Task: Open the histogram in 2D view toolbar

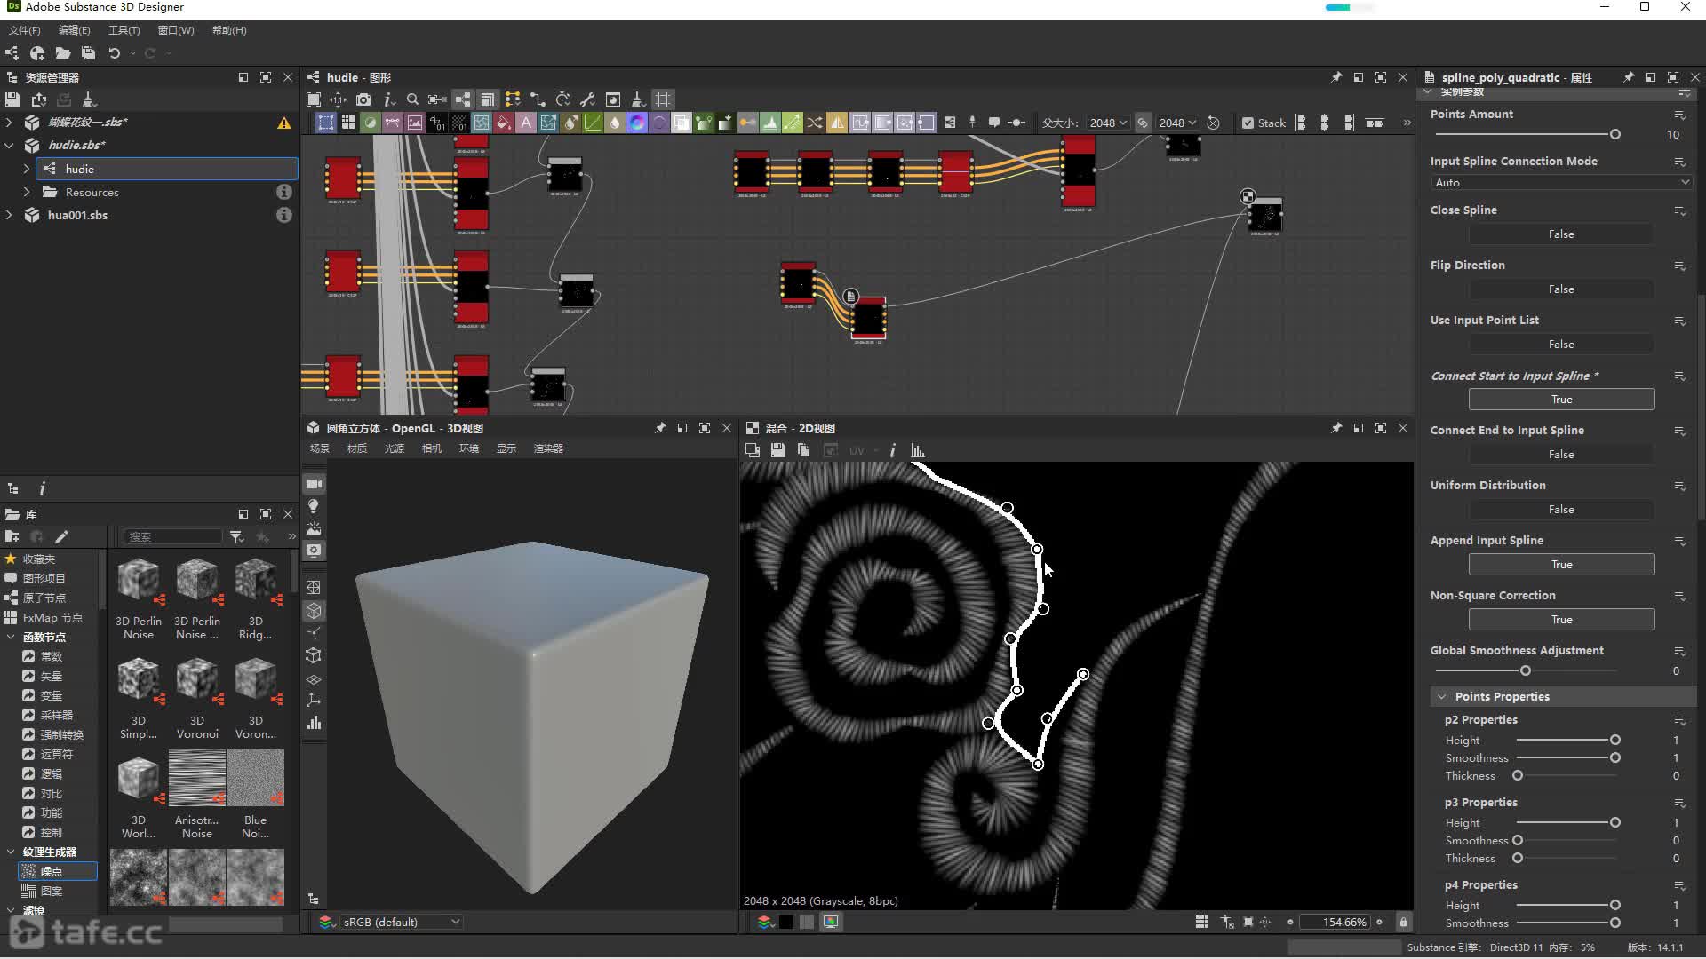Action: tap(917, 450)
